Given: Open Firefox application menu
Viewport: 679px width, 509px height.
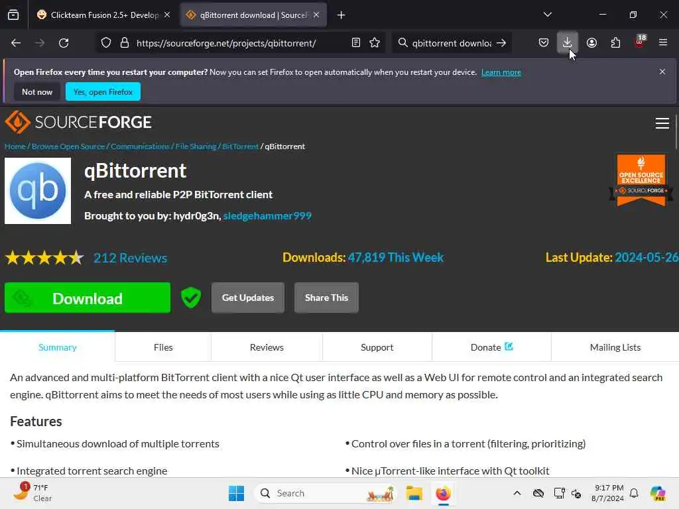Looking at the screenshot, I should (x=663, y=42).
